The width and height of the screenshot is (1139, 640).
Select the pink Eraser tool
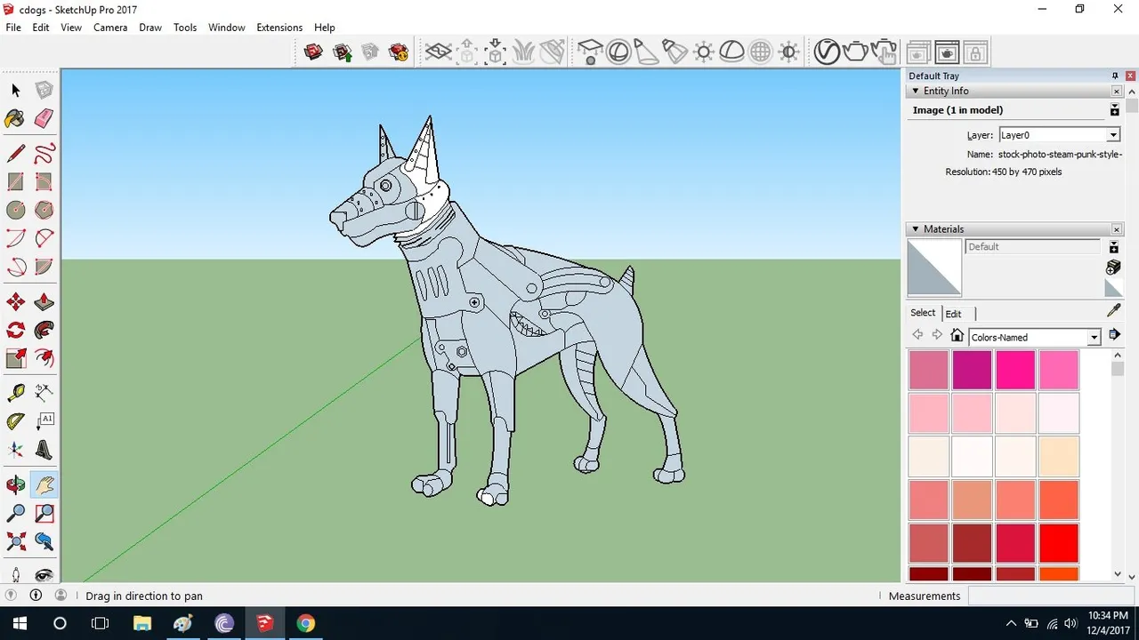pos(44,118)
